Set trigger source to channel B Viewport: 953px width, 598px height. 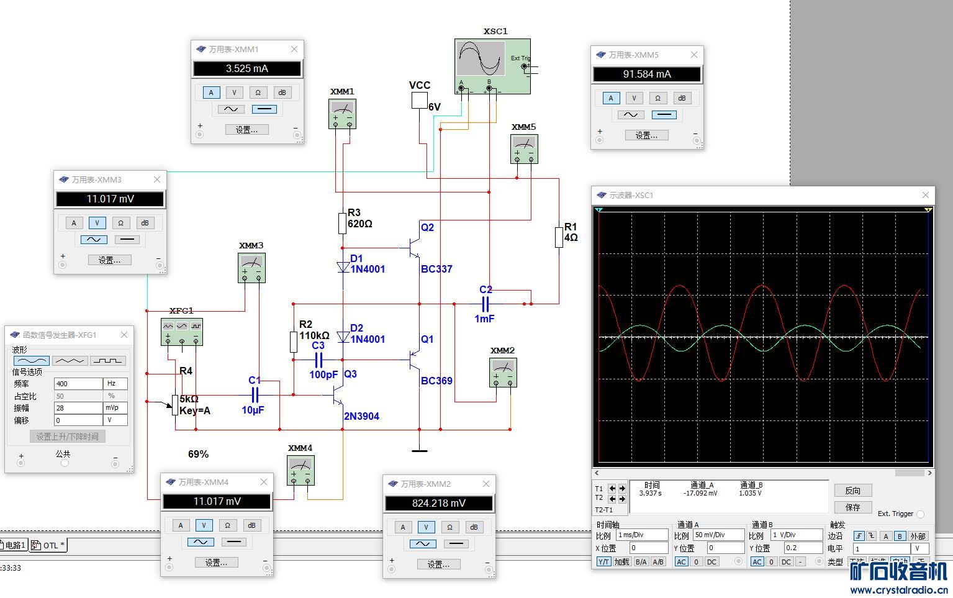tap(900, 536)
